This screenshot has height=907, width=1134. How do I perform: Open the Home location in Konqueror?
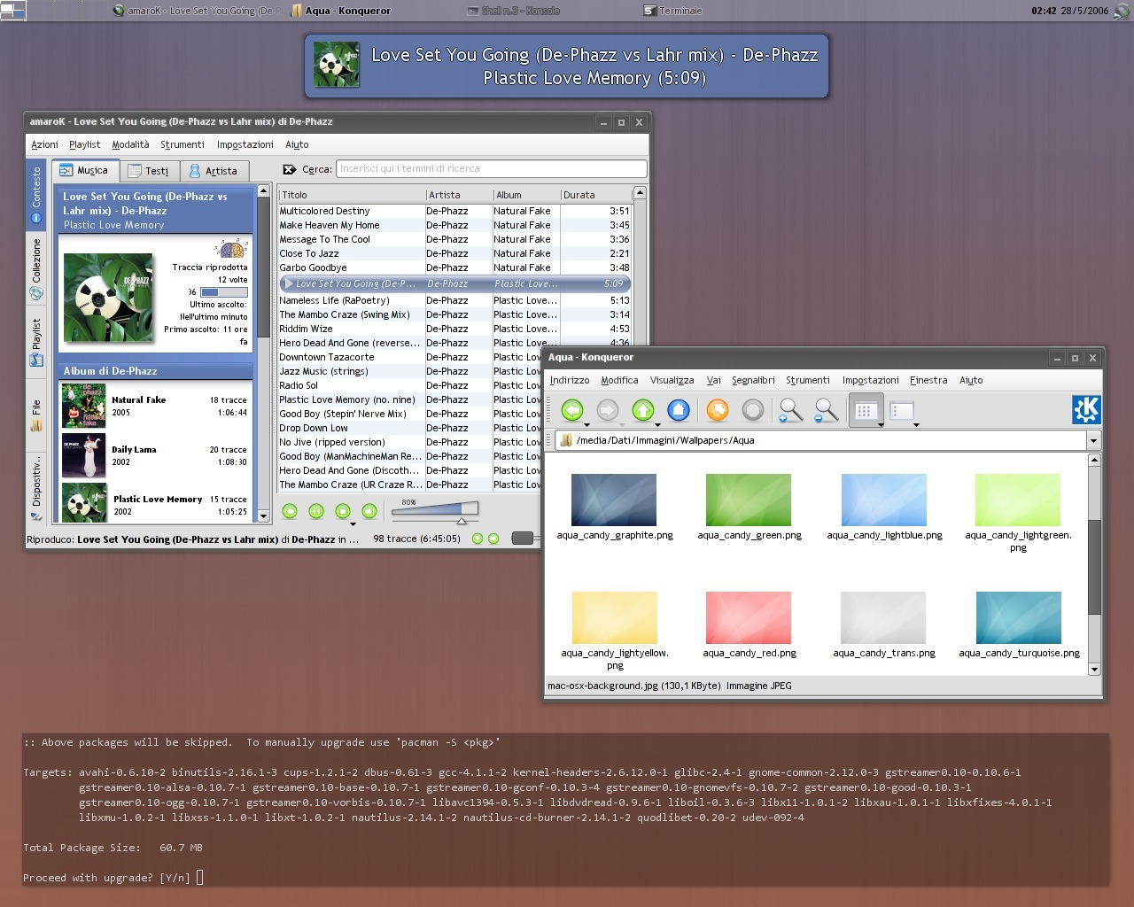679,410
